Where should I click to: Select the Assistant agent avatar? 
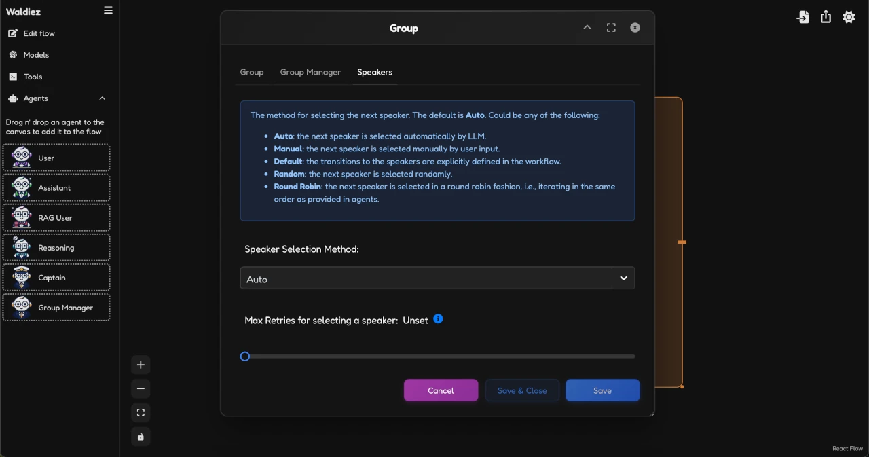coord(22,187)
